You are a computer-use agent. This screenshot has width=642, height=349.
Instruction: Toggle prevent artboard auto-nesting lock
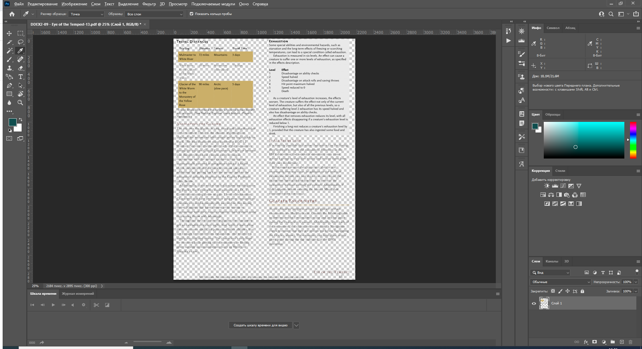575,291
